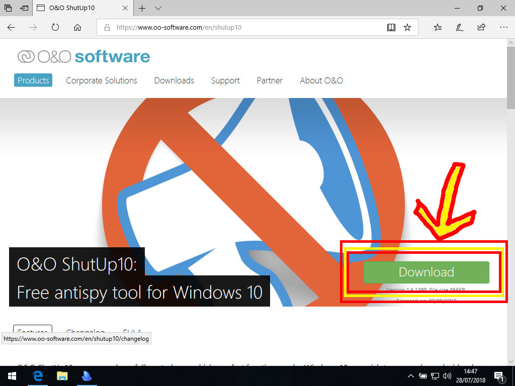Open the blue sail app on taskbar

pos(87,376)
